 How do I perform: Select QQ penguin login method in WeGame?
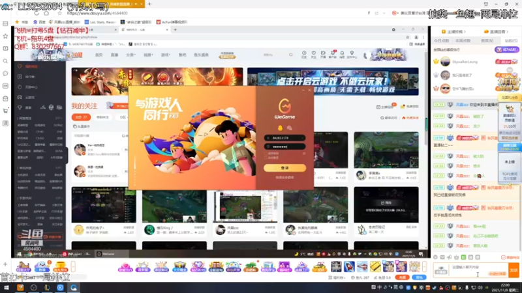(280, 128)
